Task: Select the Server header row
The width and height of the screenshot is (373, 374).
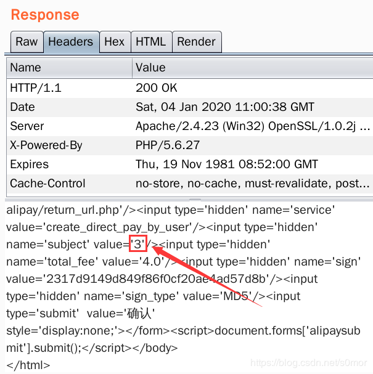Action: point(190,126)
